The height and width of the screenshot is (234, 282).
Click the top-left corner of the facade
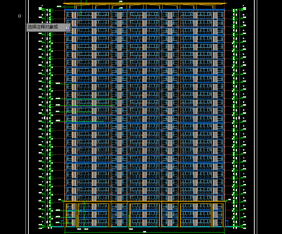pos(65,10)
